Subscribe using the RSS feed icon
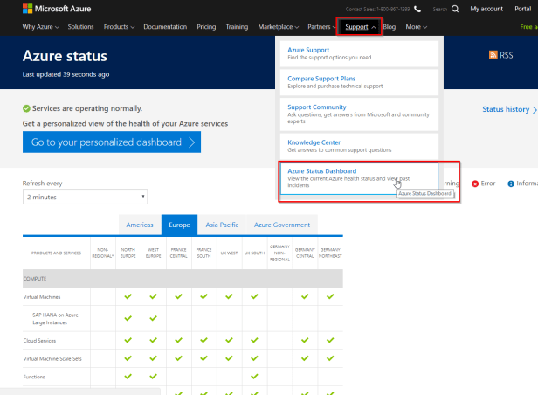The image size is (538, 395). pos(494,55)
